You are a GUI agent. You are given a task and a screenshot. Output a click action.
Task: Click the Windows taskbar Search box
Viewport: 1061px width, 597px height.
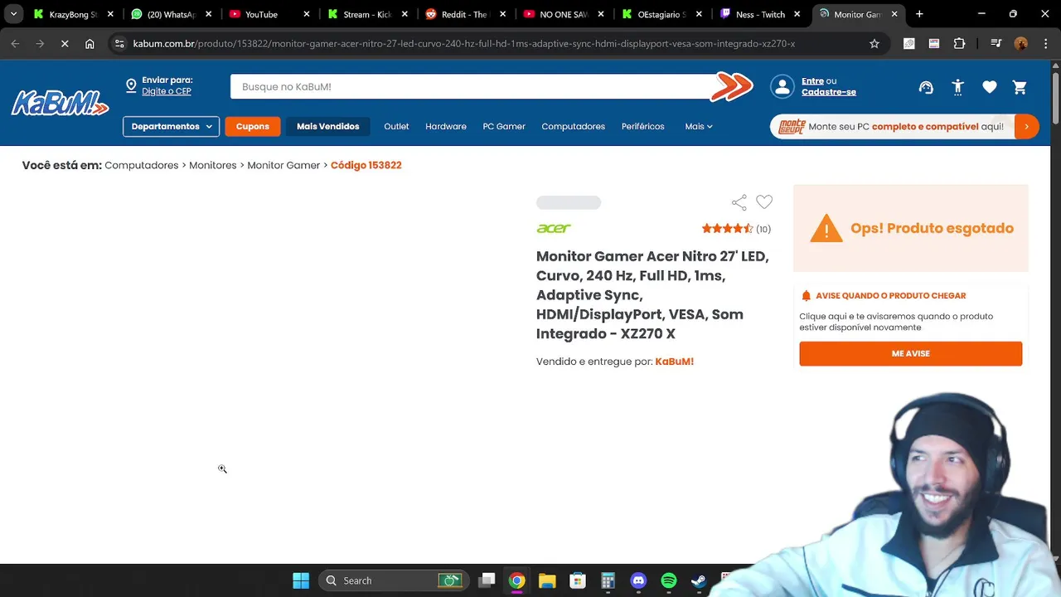coord(393,580)
